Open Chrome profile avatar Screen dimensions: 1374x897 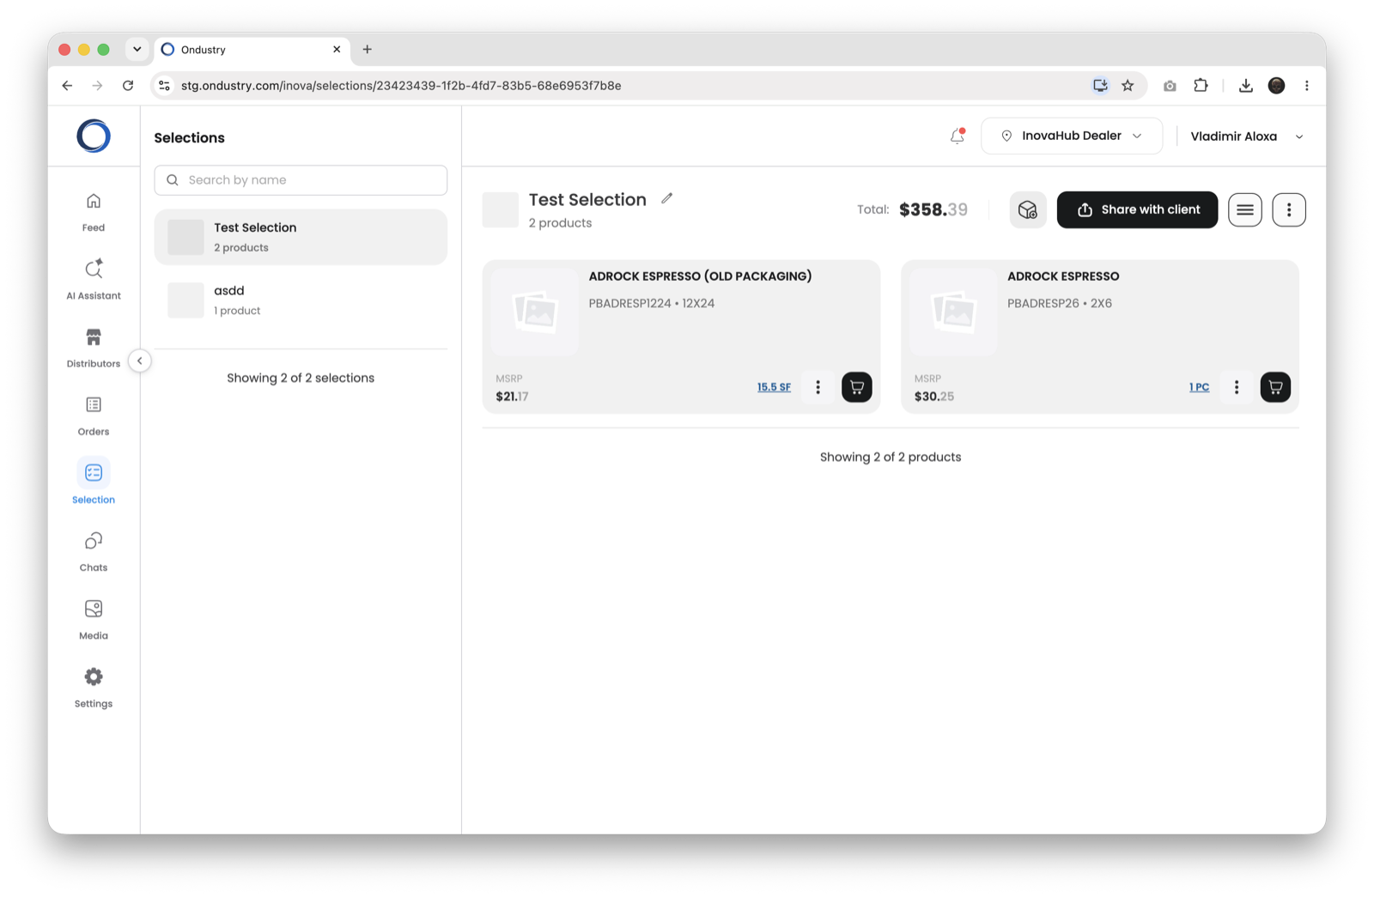point(1277,86)
